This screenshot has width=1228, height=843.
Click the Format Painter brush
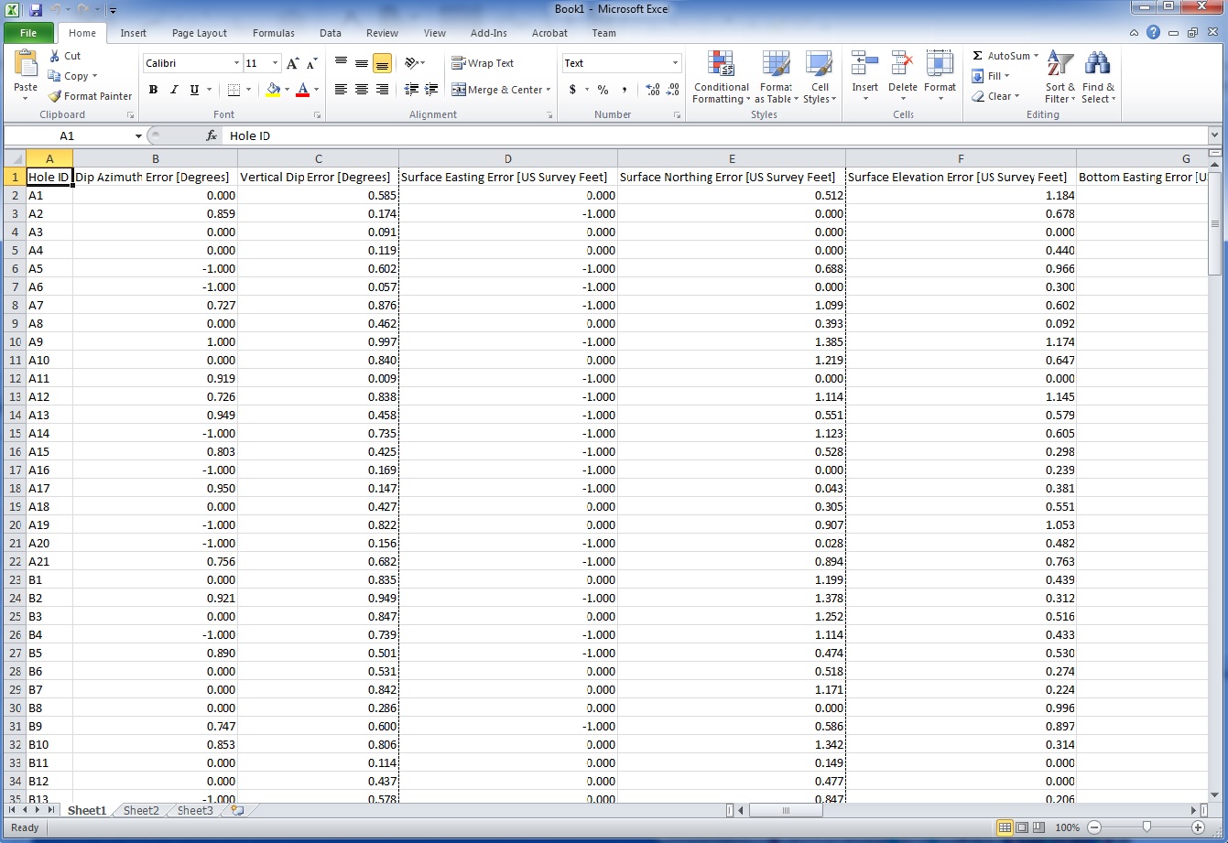pos(55,96)
